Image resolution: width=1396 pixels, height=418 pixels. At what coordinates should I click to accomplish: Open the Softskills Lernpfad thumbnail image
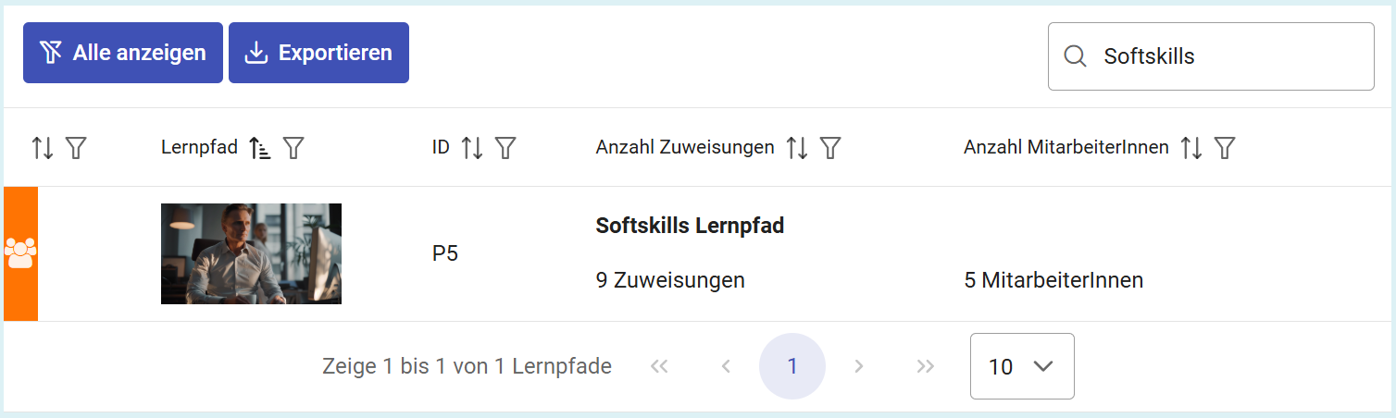(251, 253)
